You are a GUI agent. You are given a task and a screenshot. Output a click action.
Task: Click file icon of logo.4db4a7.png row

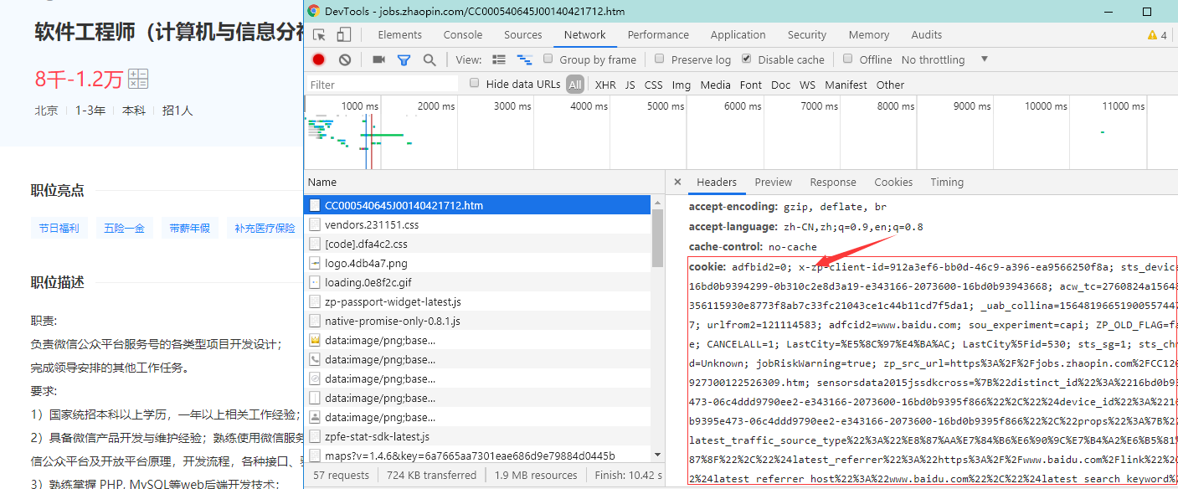pos(315,263)
